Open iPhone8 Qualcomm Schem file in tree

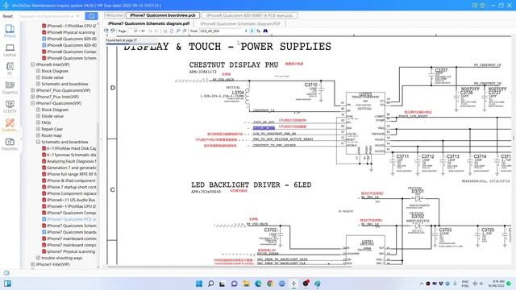click(69, 58)
